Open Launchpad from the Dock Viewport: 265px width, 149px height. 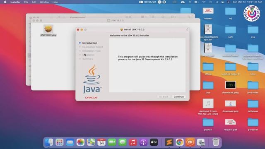[60, 142]
